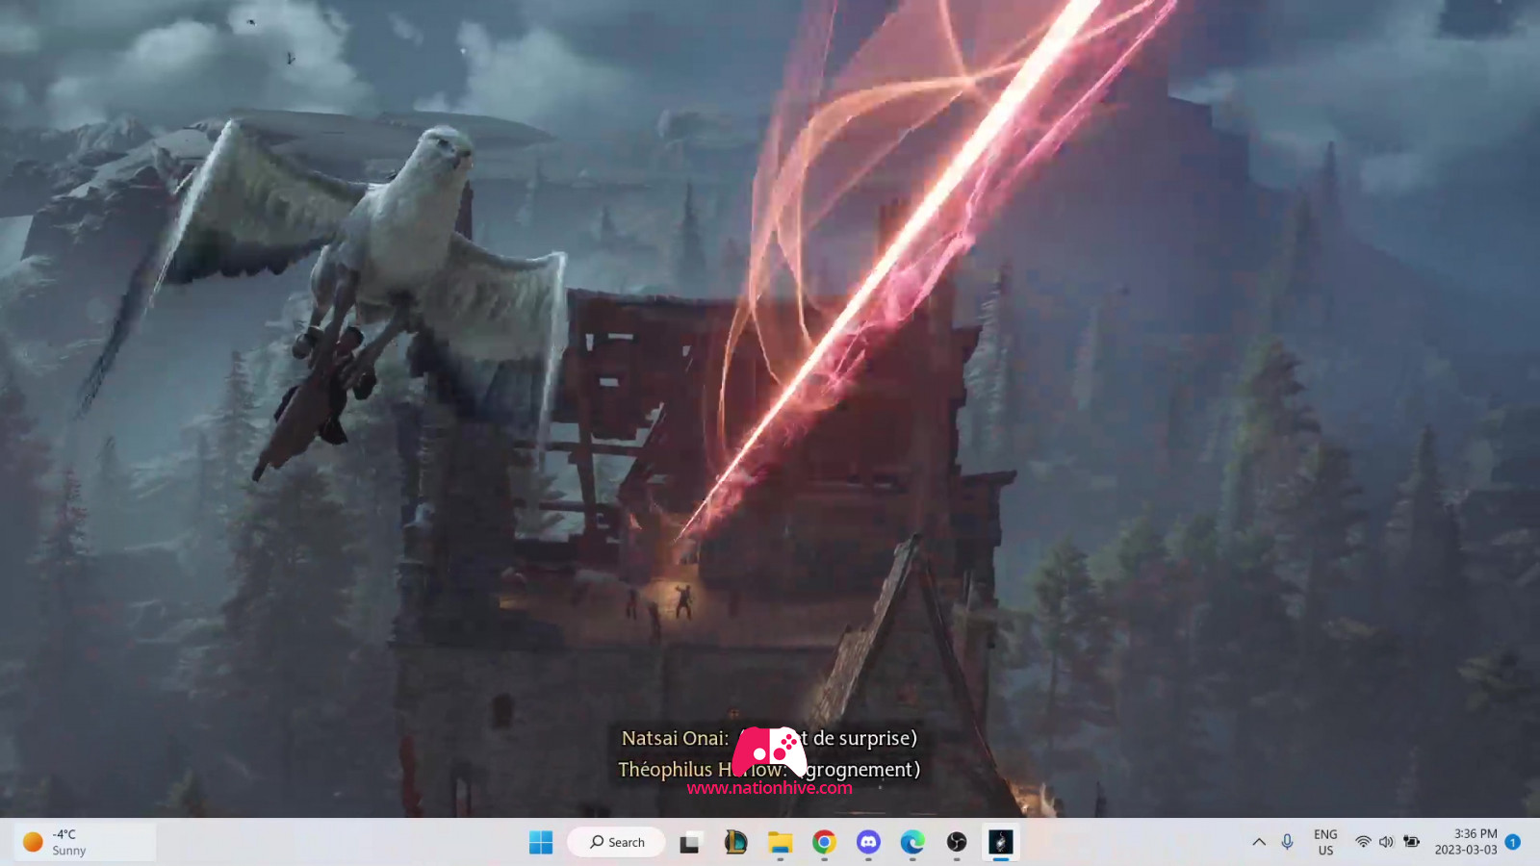
Task: Open the Wi-Fi network tray icon
Action: [x=1363, y=842]
